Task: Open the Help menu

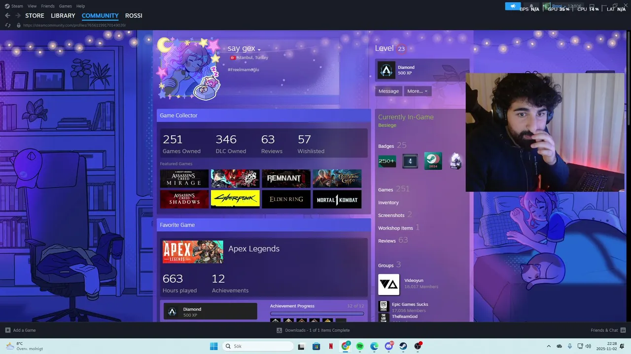Action: click(80, 6)
